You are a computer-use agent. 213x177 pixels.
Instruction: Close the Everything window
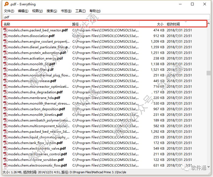[x=205, y=4]
